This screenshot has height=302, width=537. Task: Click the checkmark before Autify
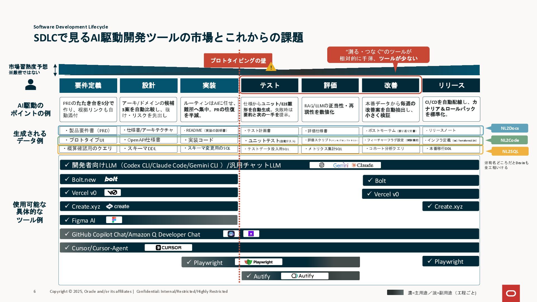(249, 276)
